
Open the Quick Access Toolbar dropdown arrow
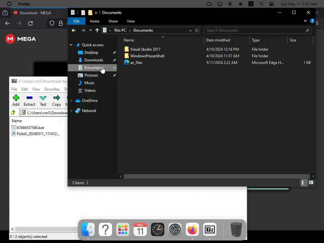point(96,13)
